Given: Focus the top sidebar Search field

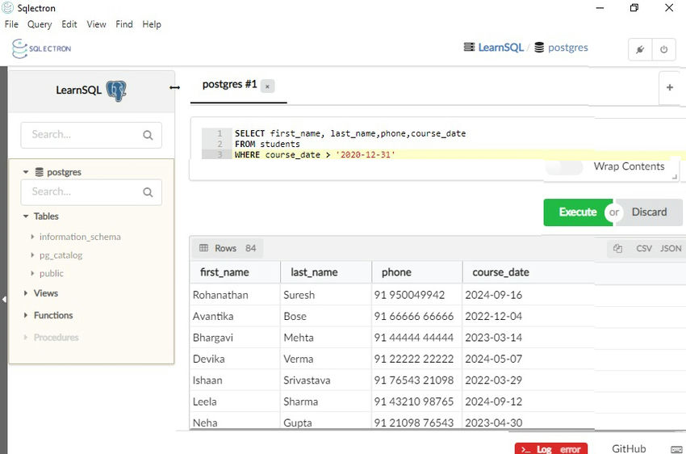Looking at the screenshot, I should point(91,135).
